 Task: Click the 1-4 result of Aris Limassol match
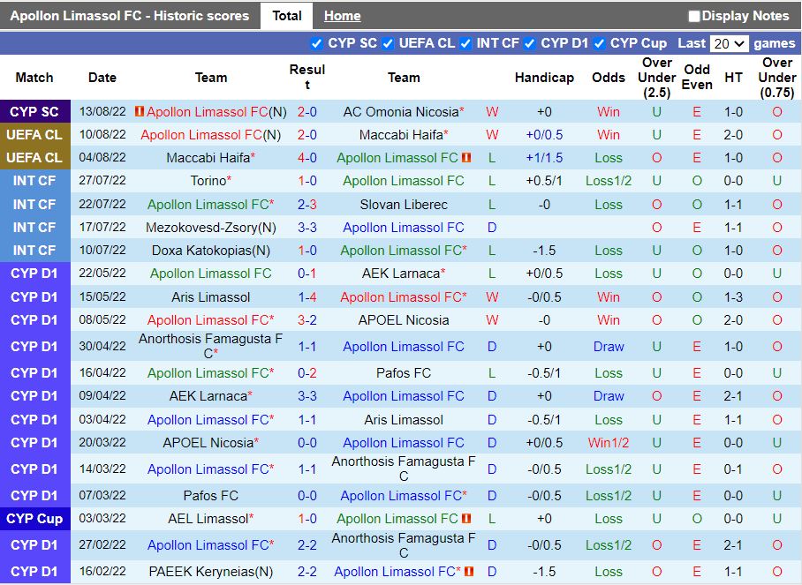coord(306,297)
